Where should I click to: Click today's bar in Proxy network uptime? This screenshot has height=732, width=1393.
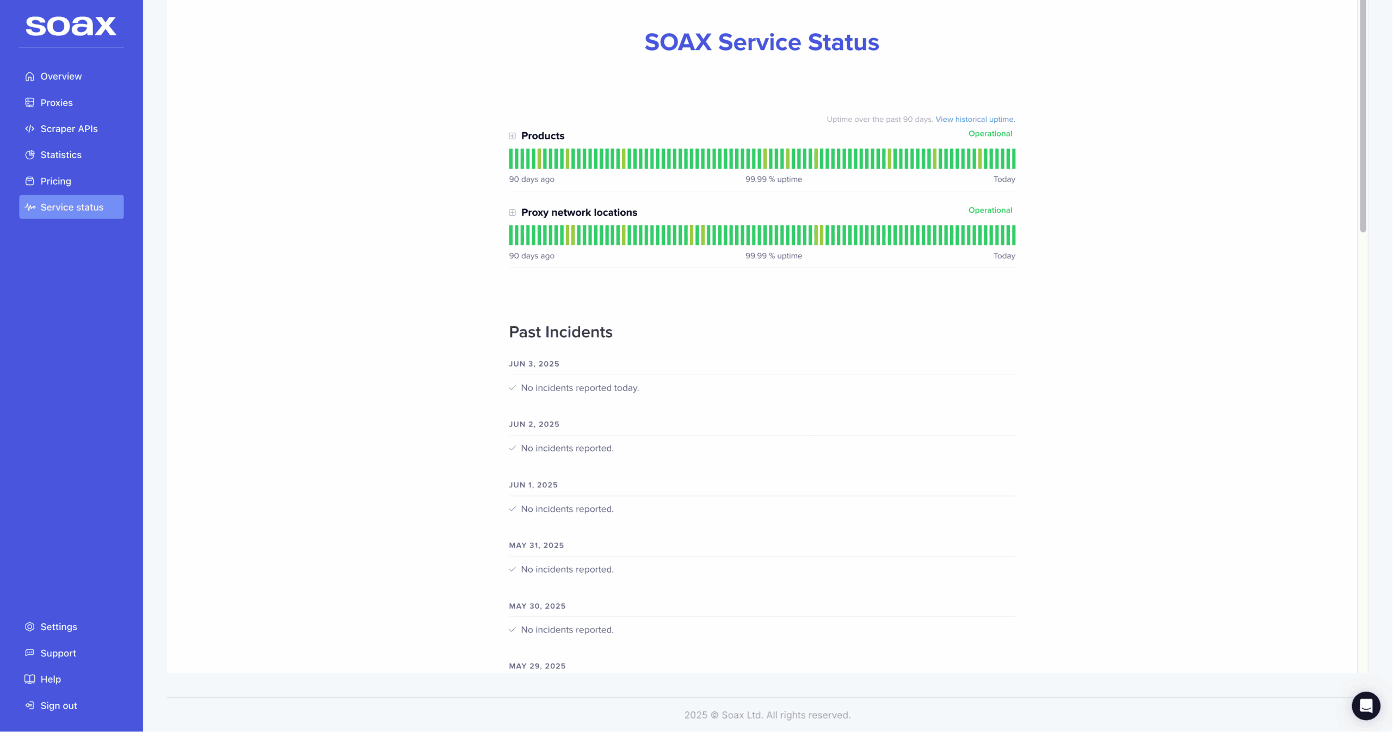pos(1014,235)
